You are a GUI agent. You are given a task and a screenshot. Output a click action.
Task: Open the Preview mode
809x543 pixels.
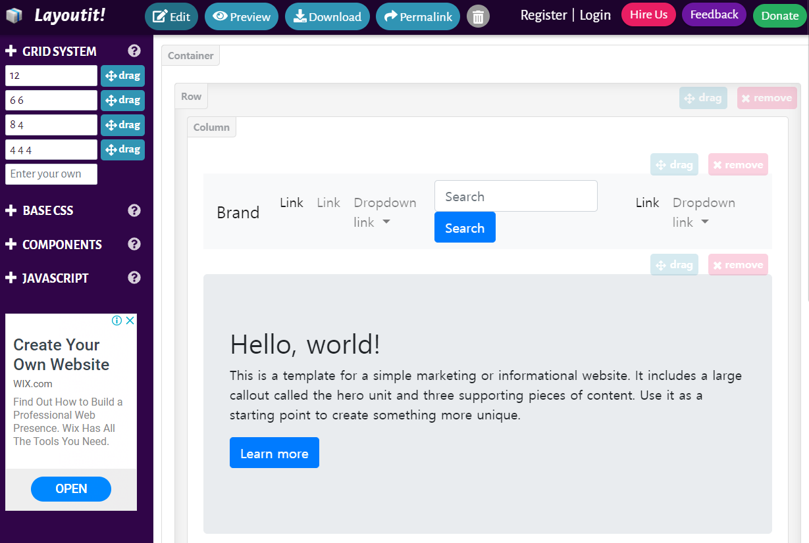tap(242, 16)
